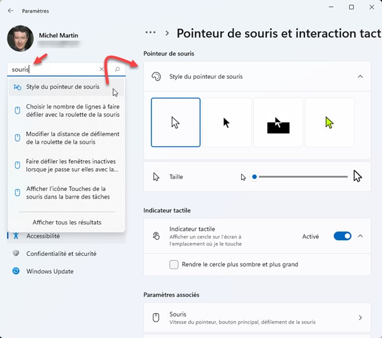Click the user name 'Michel Martin'
The height and width of the screenshot is (338, 382).
pos(59,35)
